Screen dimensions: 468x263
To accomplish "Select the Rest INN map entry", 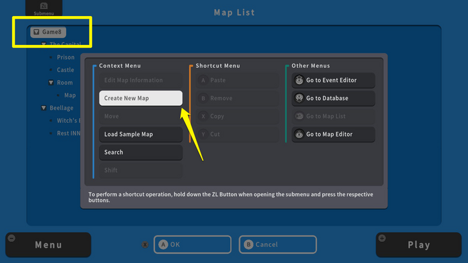I will point(68,133).
